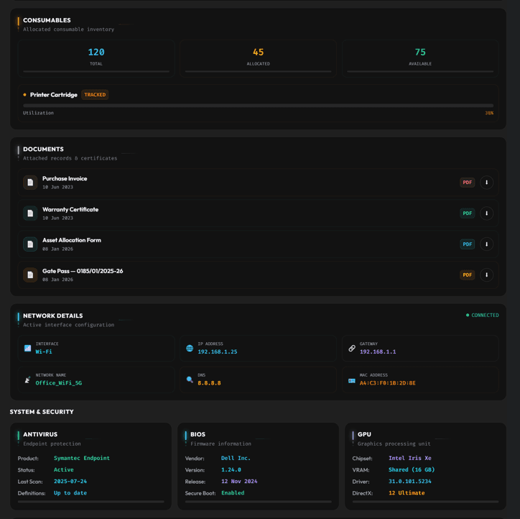Click the TRACKED badge on Printer Cartridge
This screenshot has height=519, width=520.
click(95, 95)
